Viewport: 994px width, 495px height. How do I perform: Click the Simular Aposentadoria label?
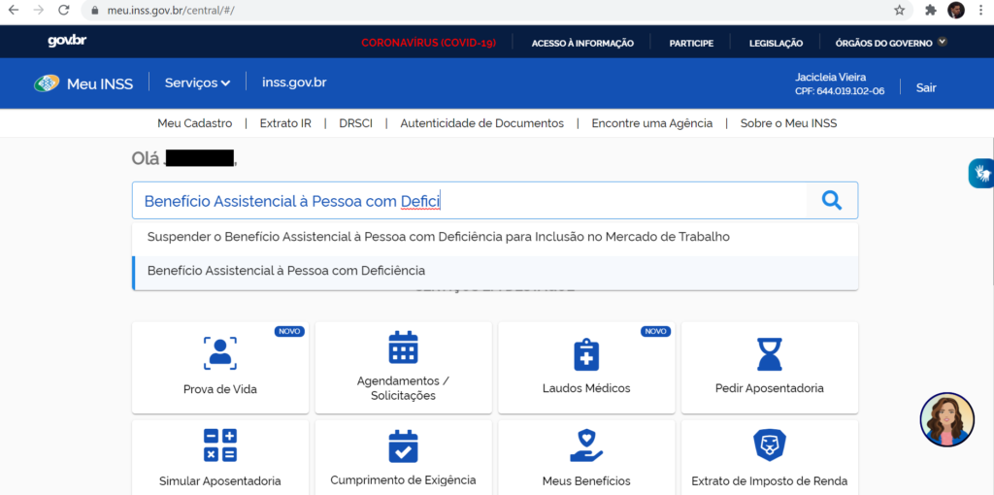220,481
